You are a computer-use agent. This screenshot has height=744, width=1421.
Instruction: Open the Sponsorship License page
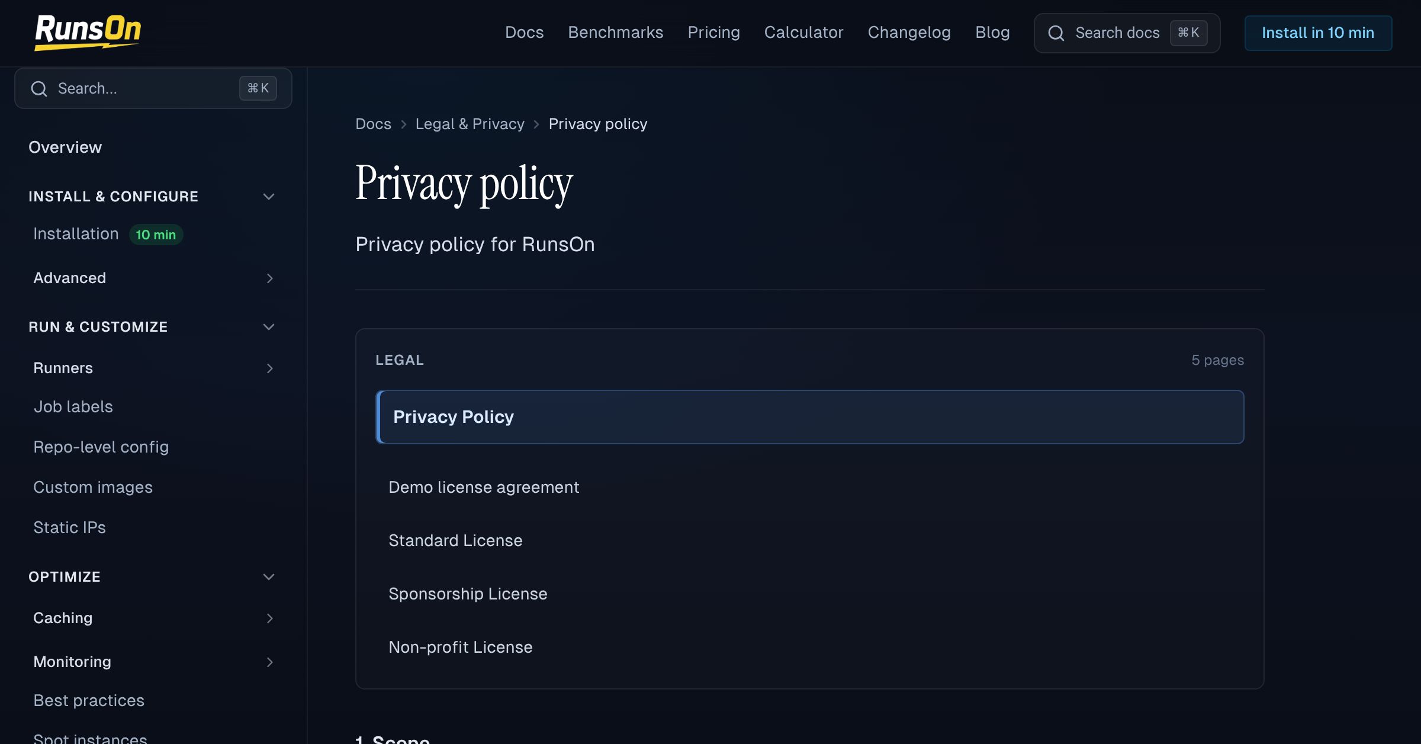[x=468, y=594]
